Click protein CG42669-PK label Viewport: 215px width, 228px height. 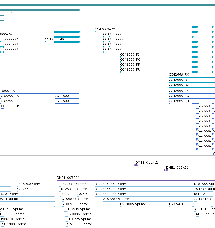point(179,91)
